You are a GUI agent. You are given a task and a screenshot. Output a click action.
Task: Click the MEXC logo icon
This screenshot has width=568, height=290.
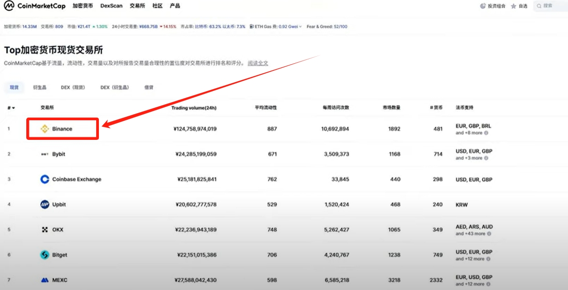pos(45,280)
